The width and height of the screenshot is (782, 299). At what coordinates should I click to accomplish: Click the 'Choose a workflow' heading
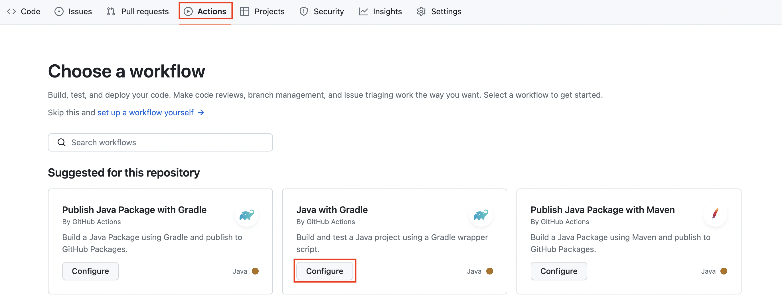pos(127,71)
